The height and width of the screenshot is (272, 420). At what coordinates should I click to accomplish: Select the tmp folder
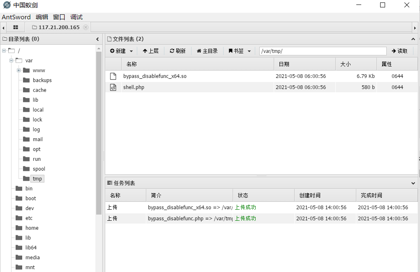click(x=37, y=178)
